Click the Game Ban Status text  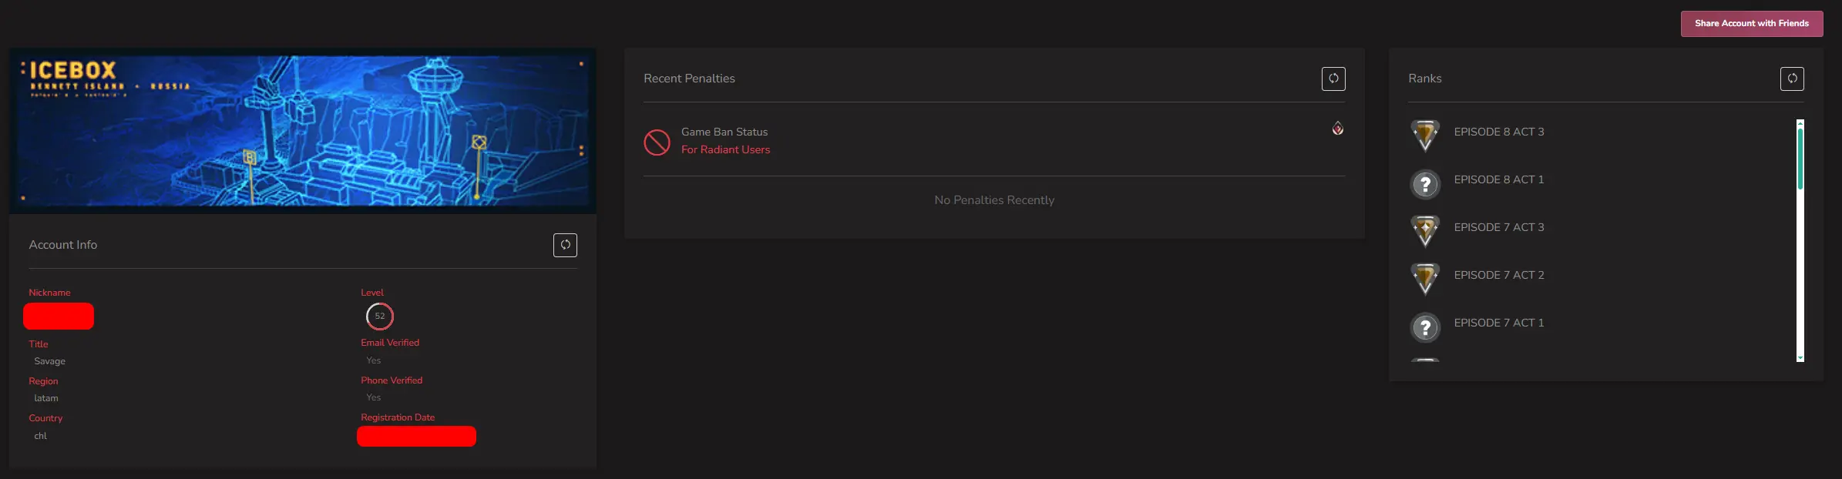point(724,132)
